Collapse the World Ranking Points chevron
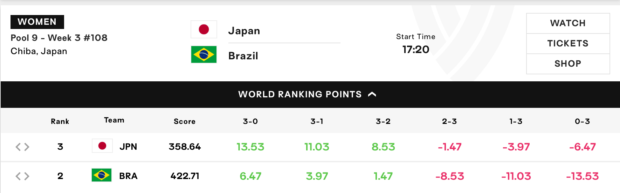This screenshot has width=620, height=193. click(372, 94)
